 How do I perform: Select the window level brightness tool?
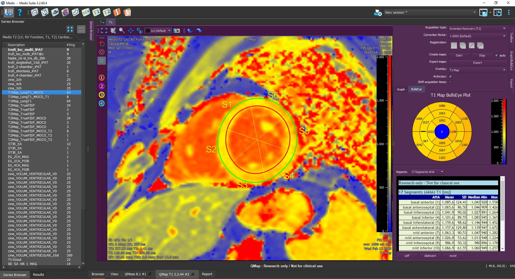(x=139, y=31)
